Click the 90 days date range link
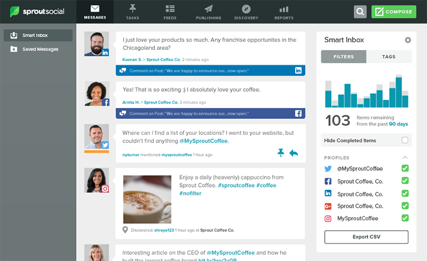Viewport: 427px width, 261px height. tap(399, 124)
